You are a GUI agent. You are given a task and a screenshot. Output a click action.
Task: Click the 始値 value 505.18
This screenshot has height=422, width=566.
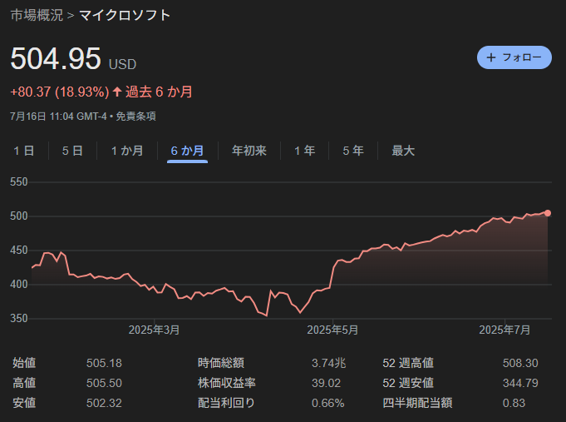click(x=104, y=363)
